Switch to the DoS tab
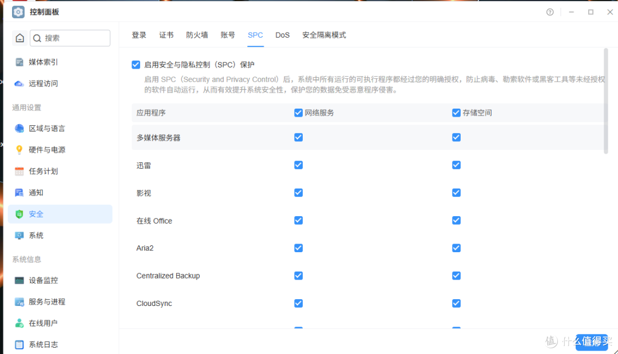 click(x=282, y=35)
